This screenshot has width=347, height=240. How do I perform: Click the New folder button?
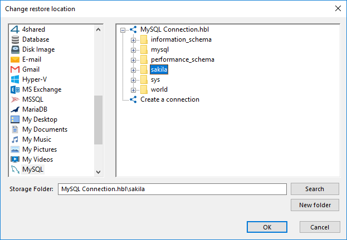(315, 205)
